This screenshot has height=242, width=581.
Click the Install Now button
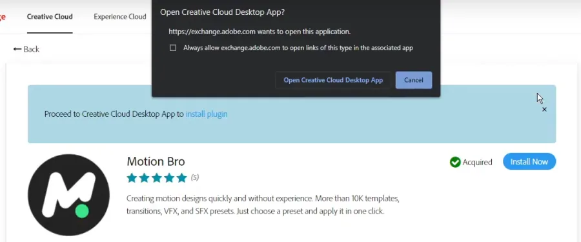[x=529, y=161]
